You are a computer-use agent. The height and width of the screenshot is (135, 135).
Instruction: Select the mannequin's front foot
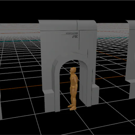(x=73, y=108)
